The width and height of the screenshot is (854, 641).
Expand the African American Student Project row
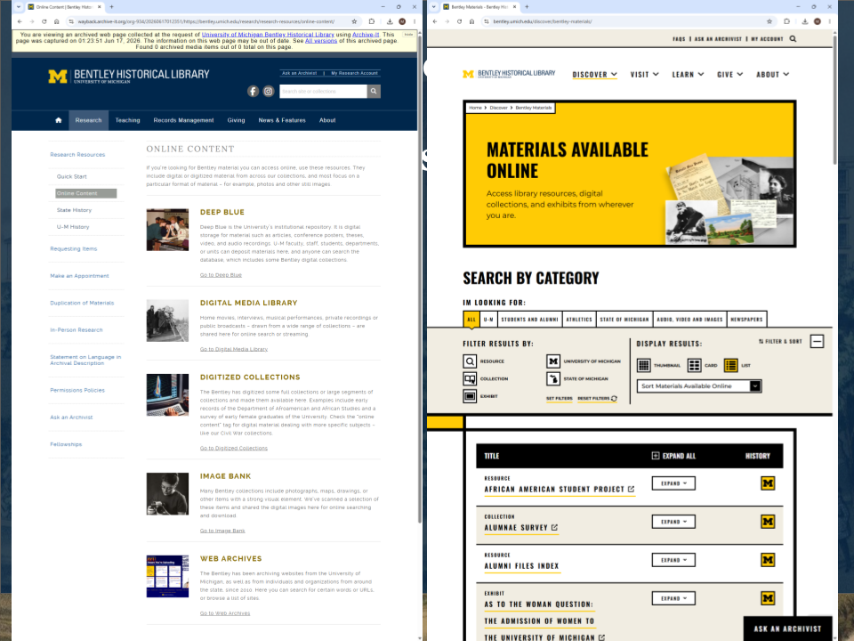point(673,483)
